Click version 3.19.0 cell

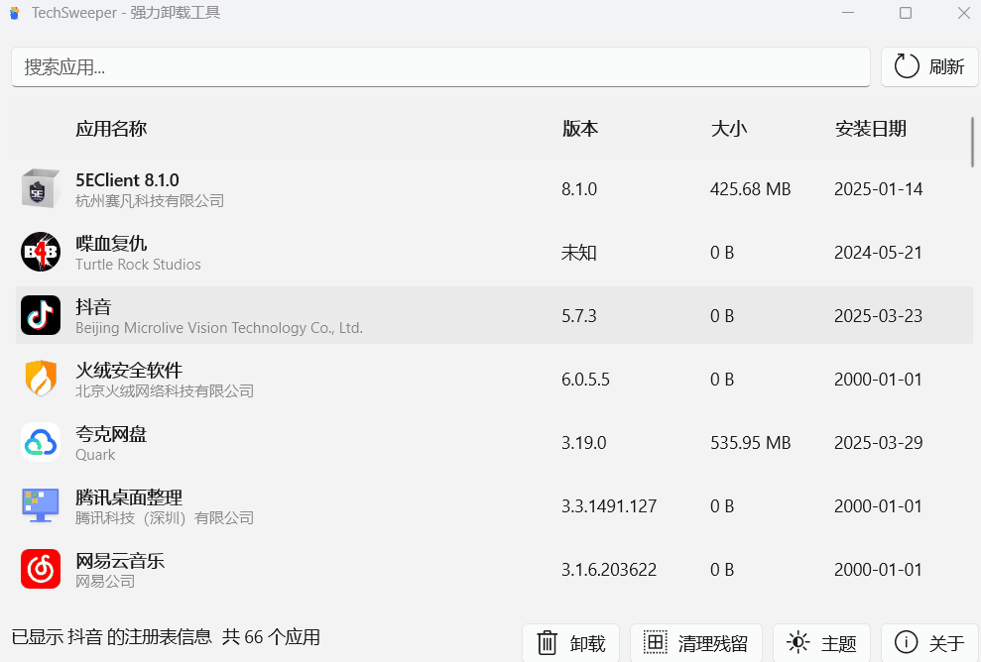583,443
